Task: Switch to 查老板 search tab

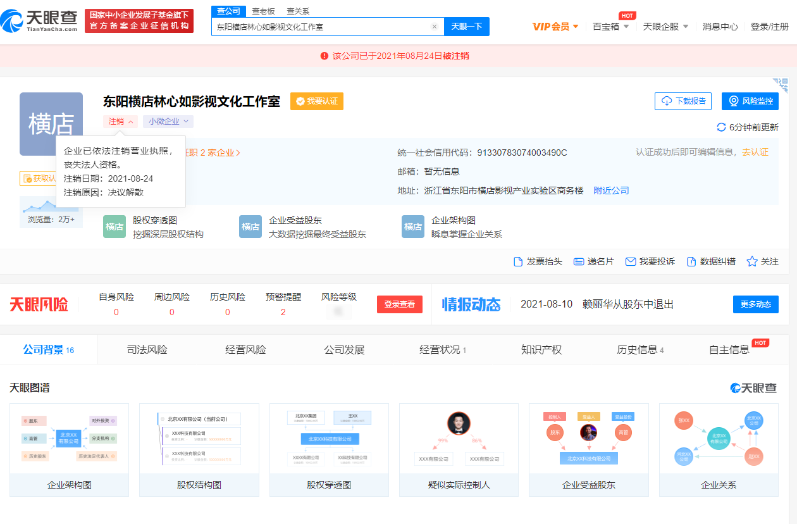Action: point(263,11)
